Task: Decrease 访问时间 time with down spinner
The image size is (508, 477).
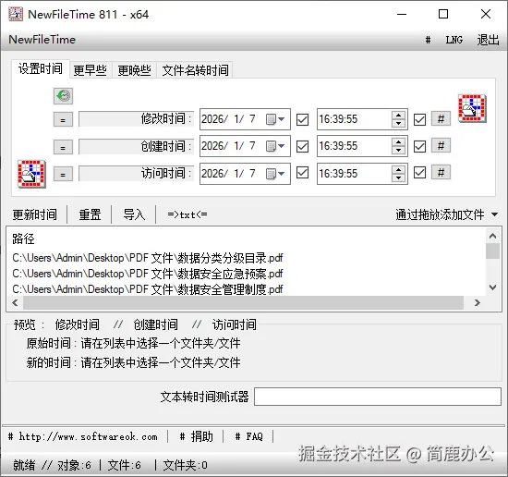Action: (x=398, y=178)
